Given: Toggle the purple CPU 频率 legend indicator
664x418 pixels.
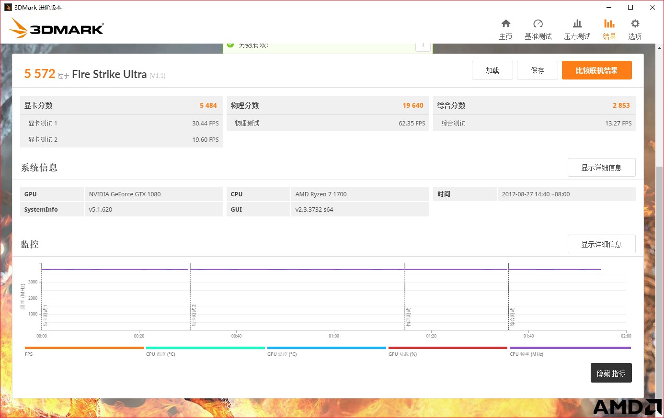Looking at the screenshot, I should click(x=571, y=348).
